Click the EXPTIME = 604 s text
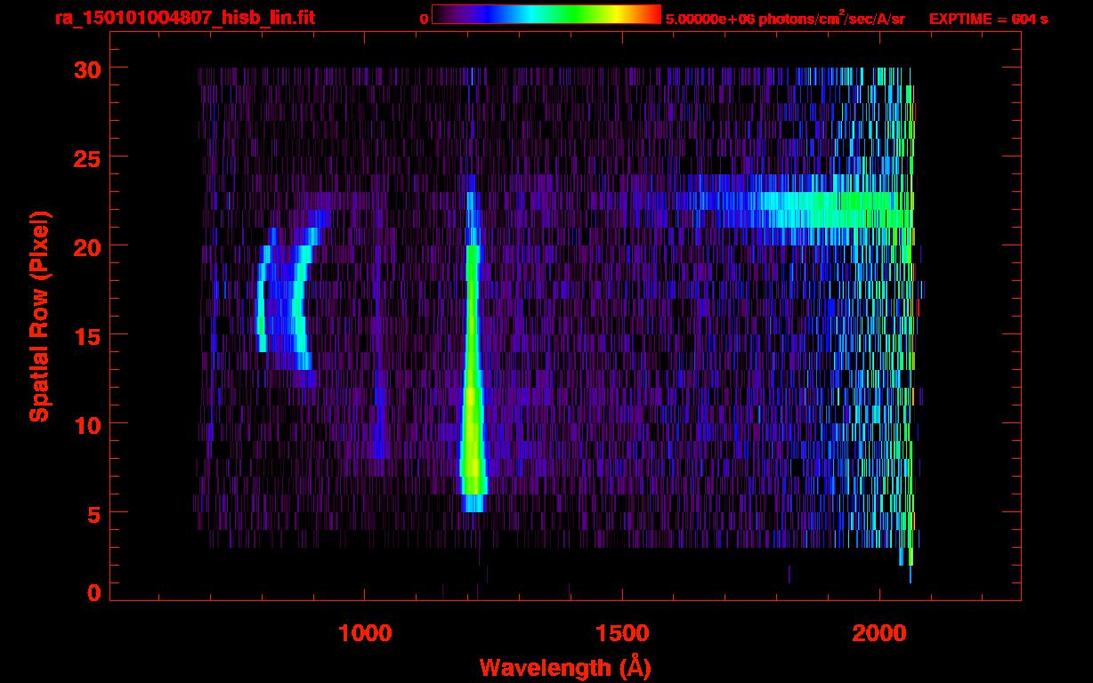The height and width of the screenshot is (683, 1093). (x=988, y=19)
